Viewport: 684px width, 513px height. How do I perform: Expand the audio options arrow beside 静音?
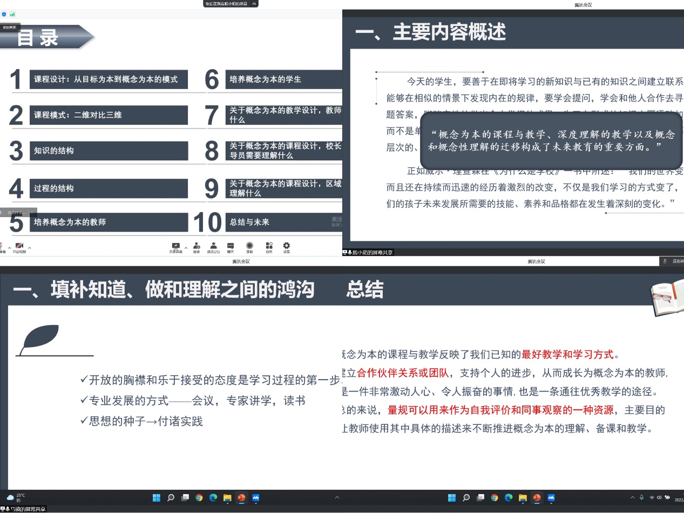pos(9,248)
